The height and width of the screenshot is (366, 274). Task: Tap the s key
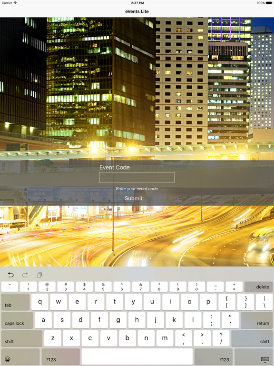62,320
